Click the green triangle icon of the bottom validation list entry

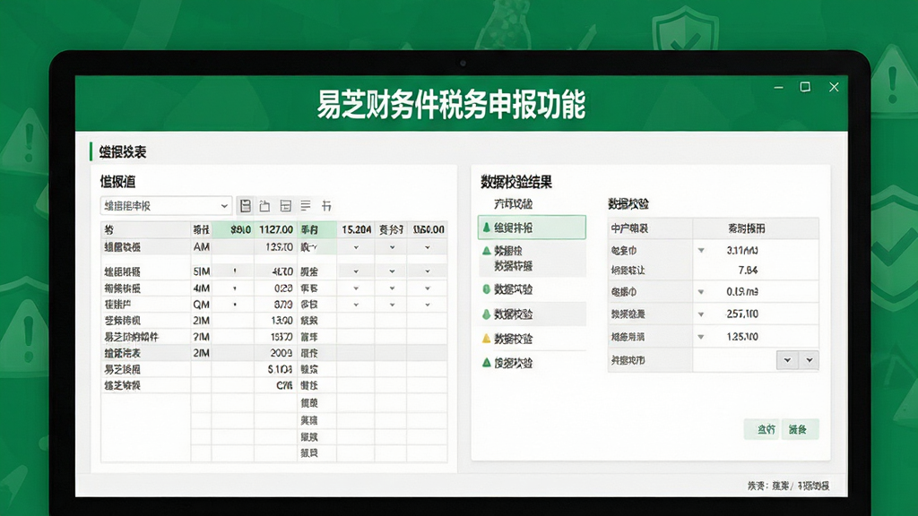point(486,363)
